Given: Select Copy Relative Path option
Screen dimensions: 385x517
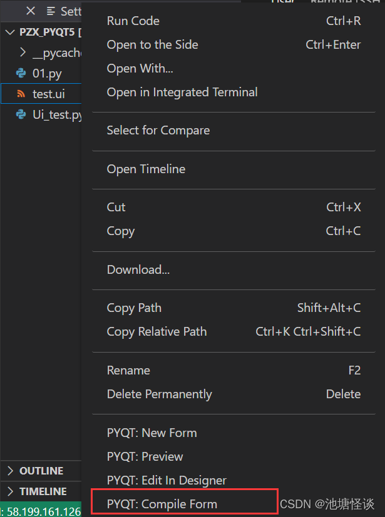Looking at the screenshot, I should tap(234, 331).
